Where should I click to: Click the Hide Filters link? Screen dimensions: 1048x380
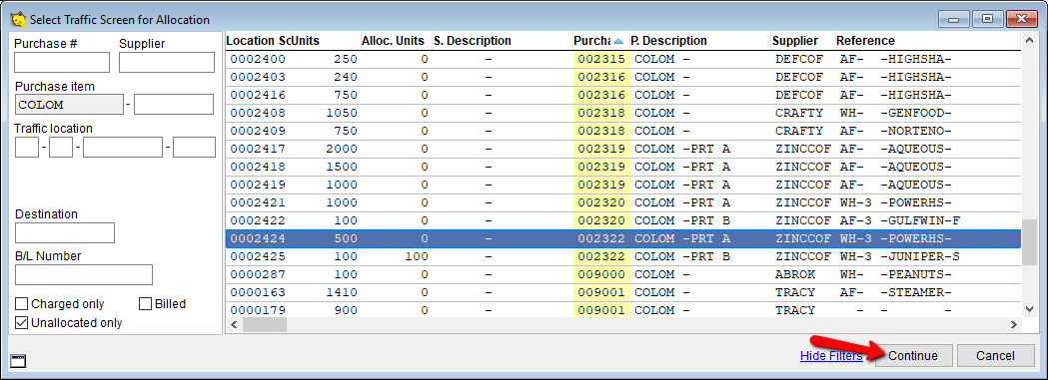[831, 356]
